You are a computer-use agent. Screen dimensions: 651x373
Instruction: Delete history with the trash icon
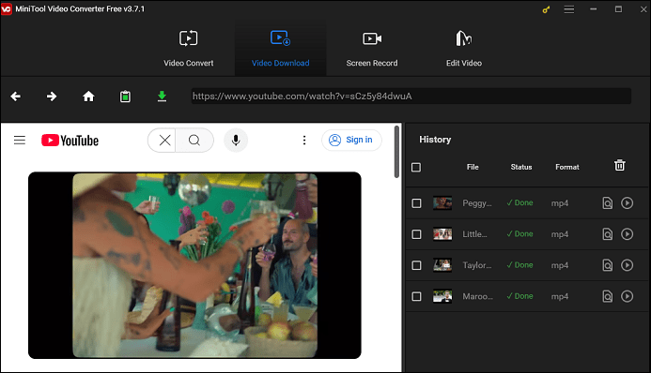[x=619, y=165]
